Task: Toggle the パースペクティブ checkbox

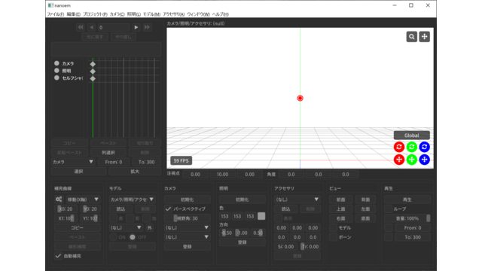Action: click(x=168, y=209)
